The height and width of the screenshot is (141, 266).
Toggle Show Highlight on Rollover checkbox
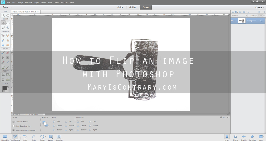tap(14, 130)
